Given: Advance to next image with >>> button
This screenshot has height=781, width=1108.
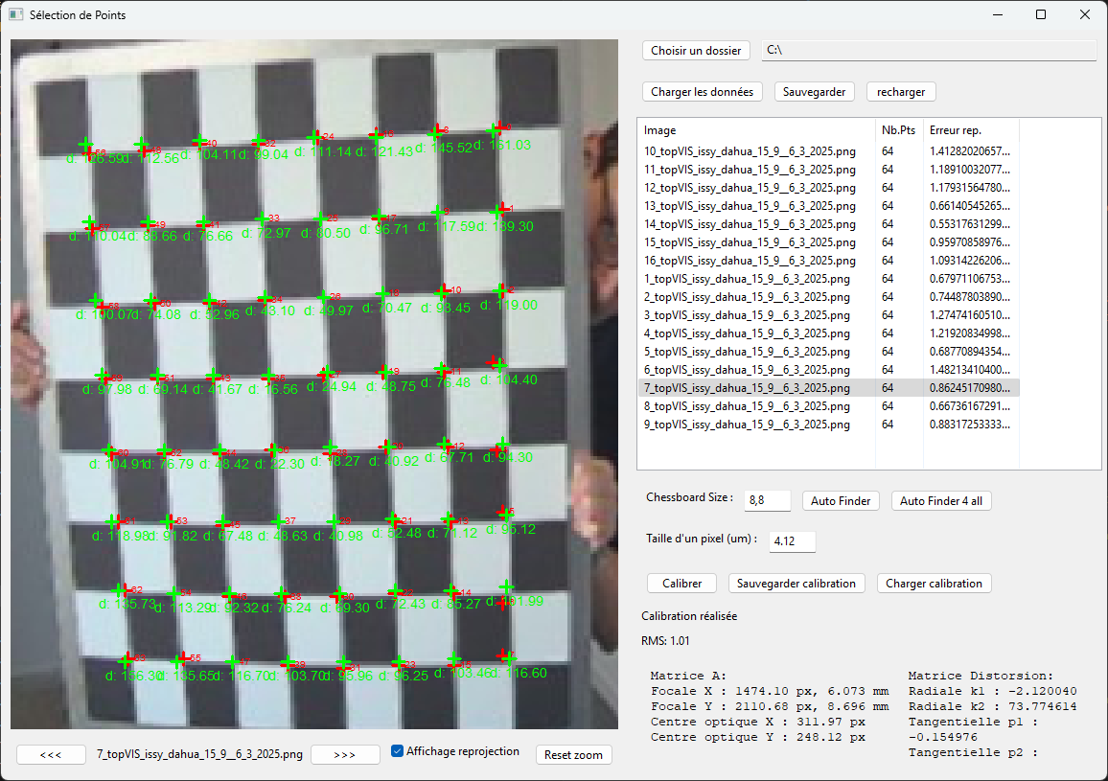Looking at the screenshot, I should point(345,754).
